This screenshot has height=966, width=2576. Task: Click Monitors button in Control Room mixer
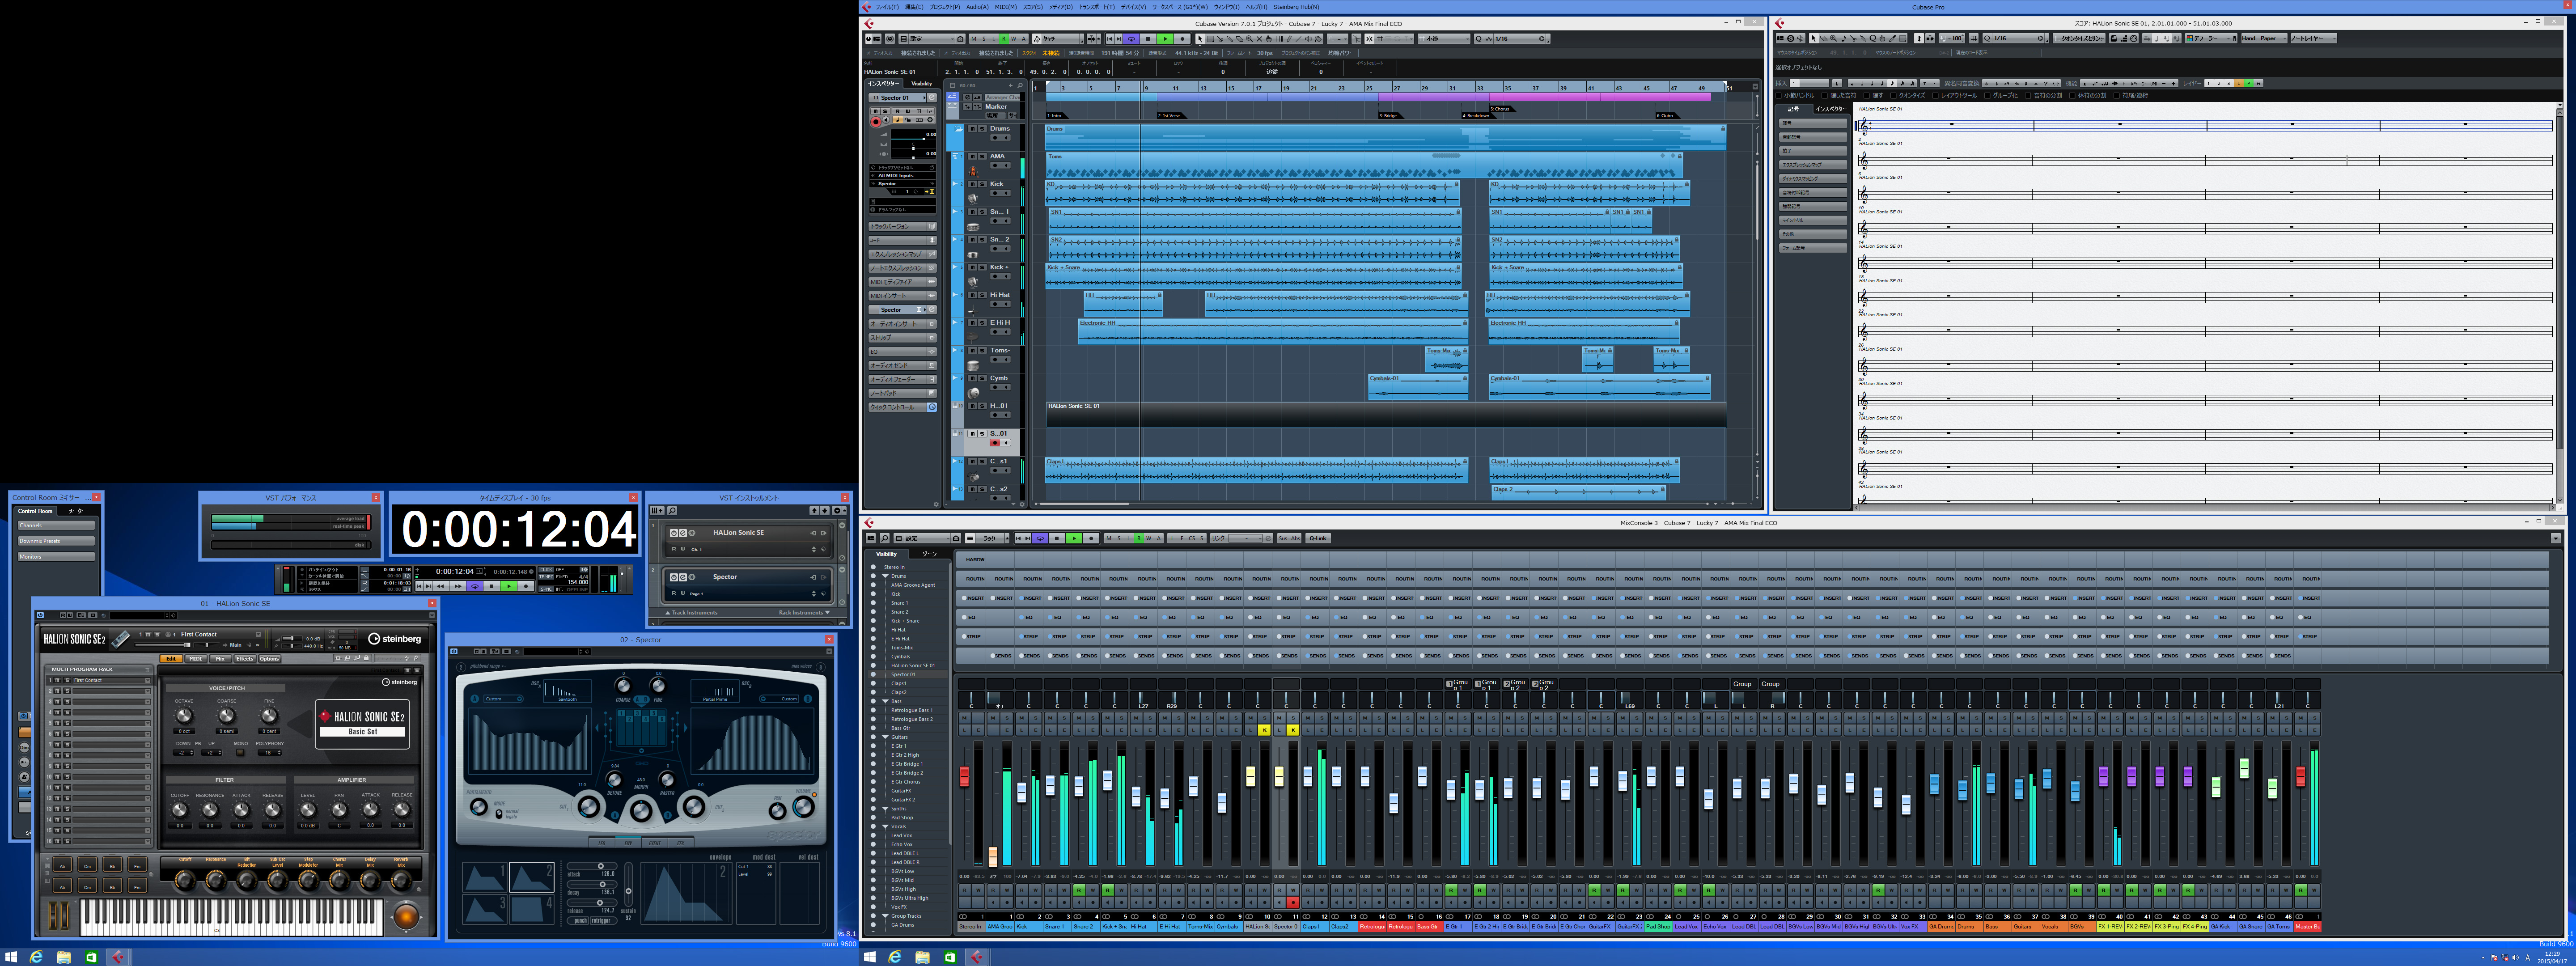(x=56, y=557)
